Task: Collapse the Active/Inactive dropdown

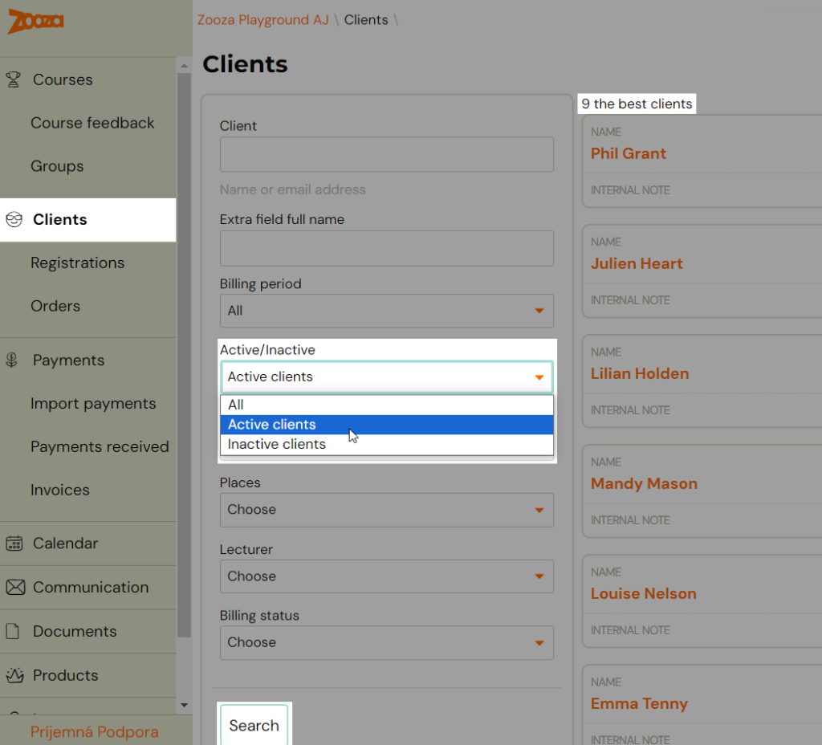Action: coord(386,377)
